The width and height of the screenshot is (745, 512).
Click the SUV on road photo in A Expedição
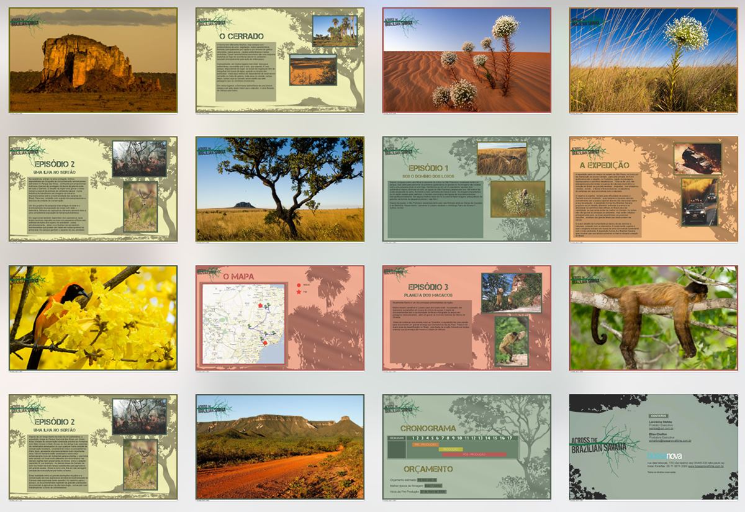tap(699, 202)
